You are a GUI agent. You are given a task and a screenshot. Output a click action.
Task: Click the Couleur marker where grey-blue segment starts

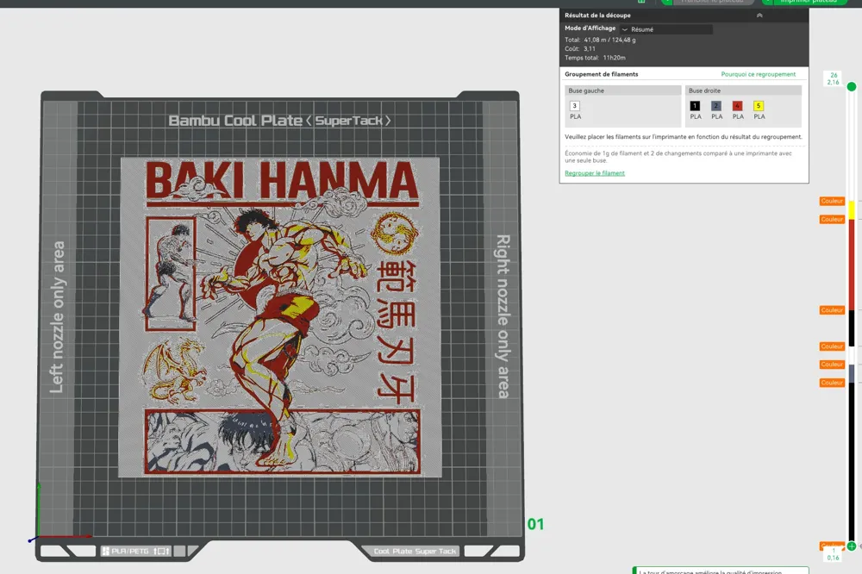832,365
